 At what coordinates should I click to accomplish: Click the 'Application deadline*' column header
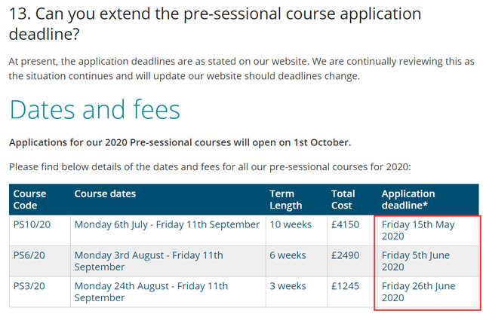coord(429,200)
